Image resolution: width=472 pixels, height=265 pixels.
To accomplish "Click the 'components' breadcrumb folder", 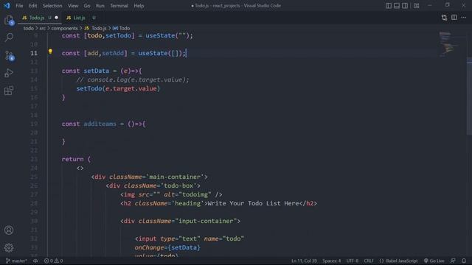I will point(64,28).
